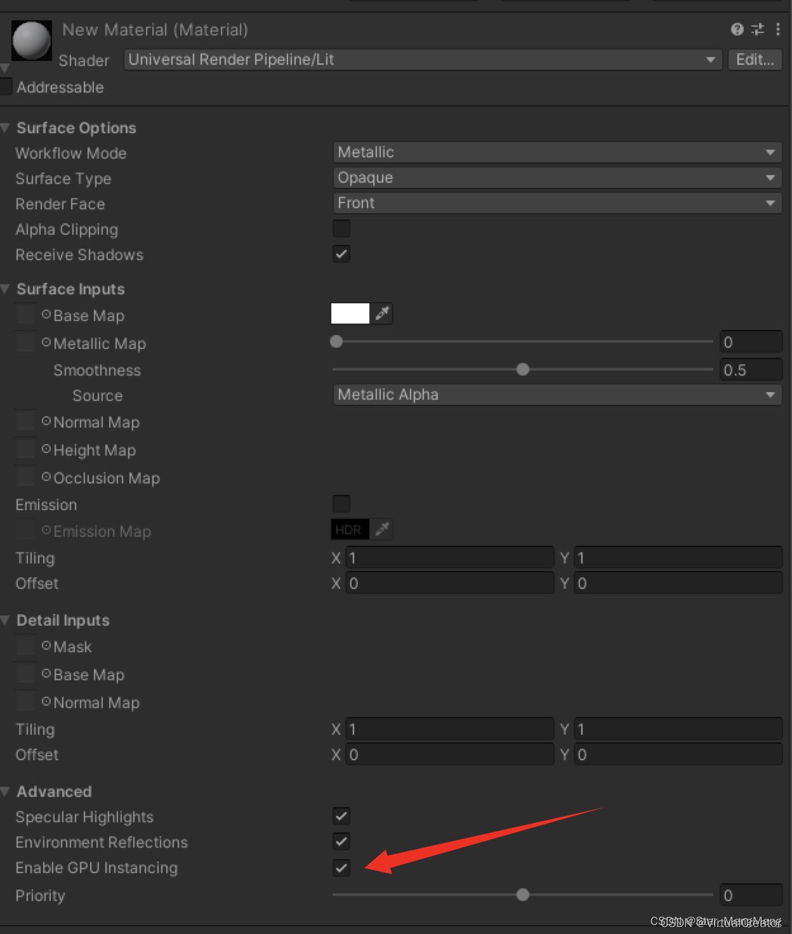The height and width of the screenshot is (934, 792).
Task: Click the Base Map eyedropper tool
Action: click(x=383, y=313)
